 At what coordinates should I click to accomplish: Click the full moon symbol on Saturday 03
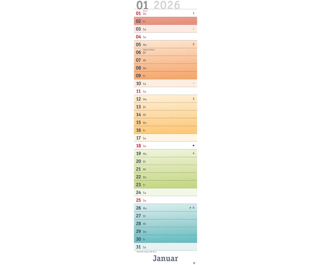click(193, 29)
